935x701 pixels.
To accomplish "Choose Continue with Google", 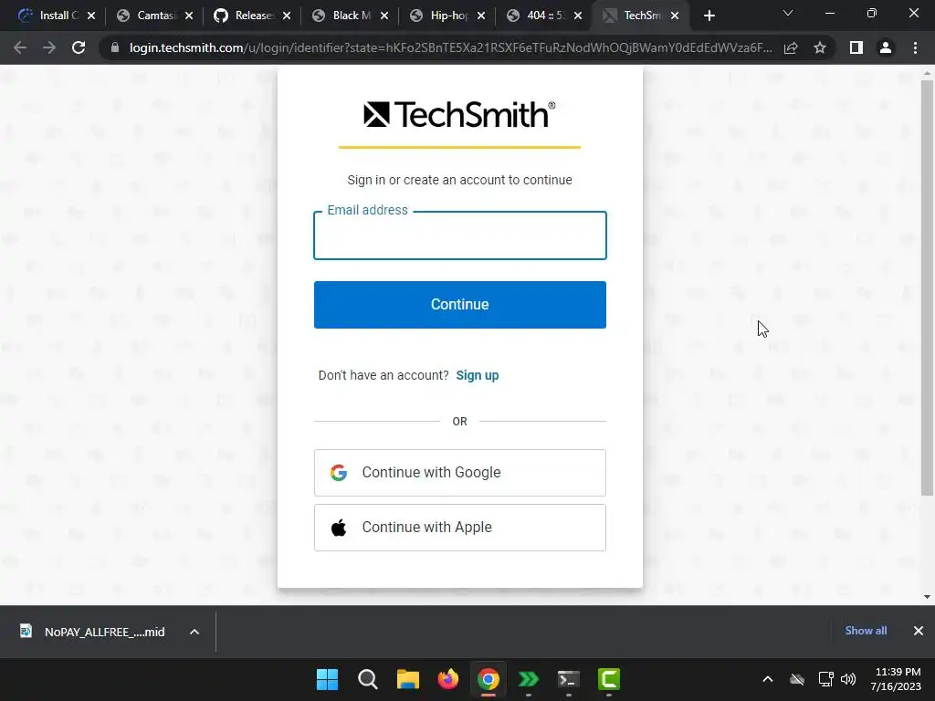I will pyautogui.click(x=460, y=473).
